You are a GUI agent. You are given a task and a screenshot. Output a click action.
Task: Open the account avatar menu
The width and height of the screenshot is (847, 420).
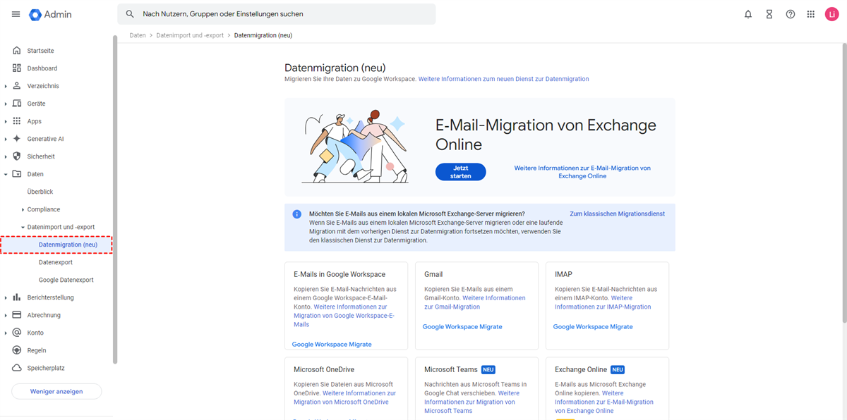pos(831,14)
